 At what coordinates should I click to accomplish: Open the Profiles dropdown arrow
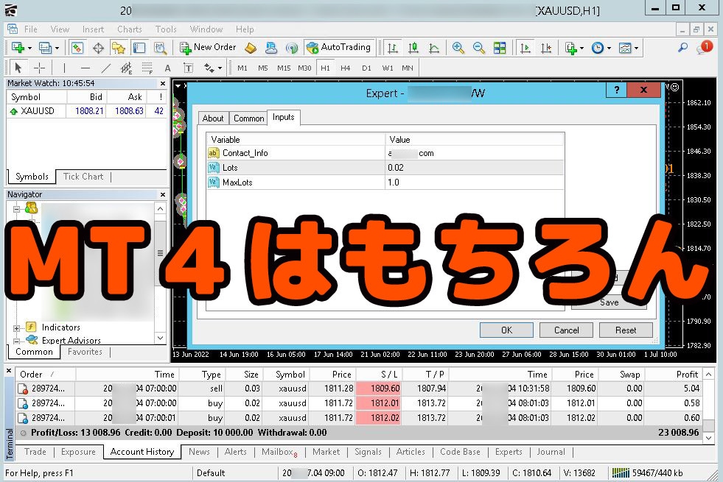[x=57, y=48]
